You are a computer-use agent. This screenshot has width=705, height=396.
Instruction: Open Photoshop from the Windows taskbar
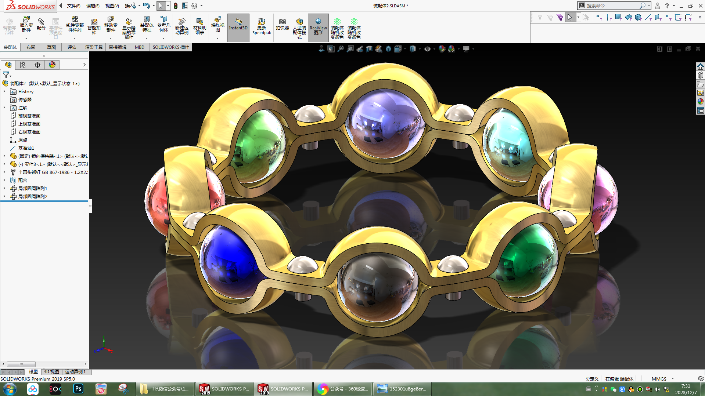click(x=78, y=389)
